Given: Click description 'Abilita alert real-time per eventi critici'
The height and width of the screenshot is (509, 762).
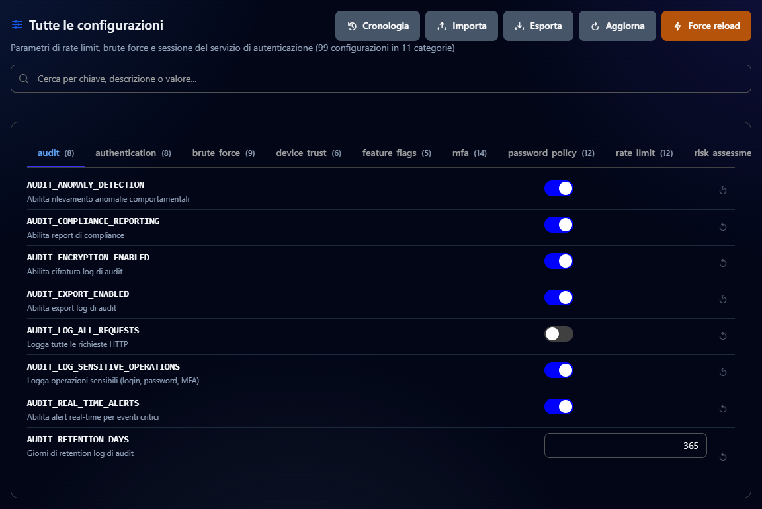Looking at the screenshot, I should [x=93, y=417].
